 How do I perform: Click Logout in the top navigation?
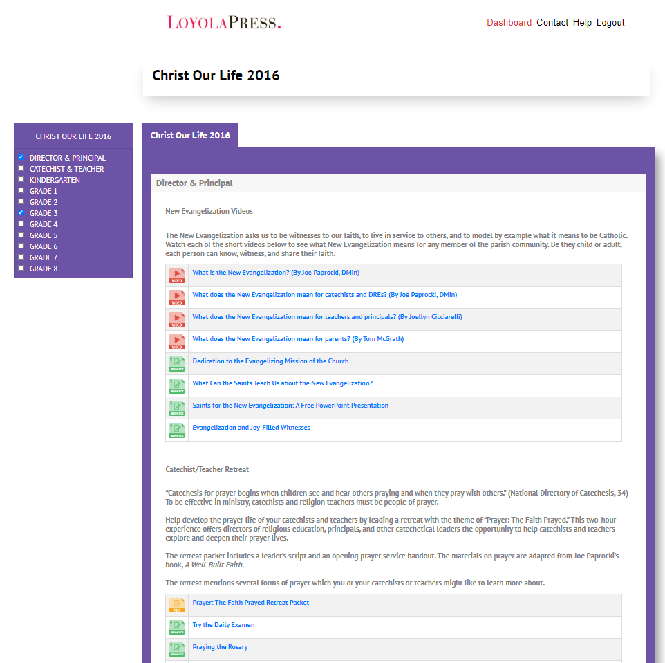pos(610,23)
